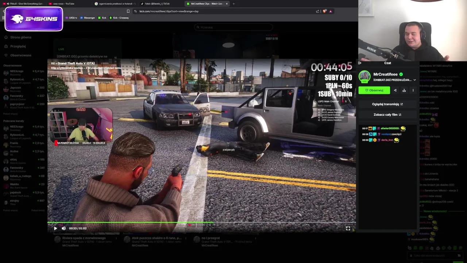
Task: Open clip Riviera spada z morwinowego
Action: point(84,238)
